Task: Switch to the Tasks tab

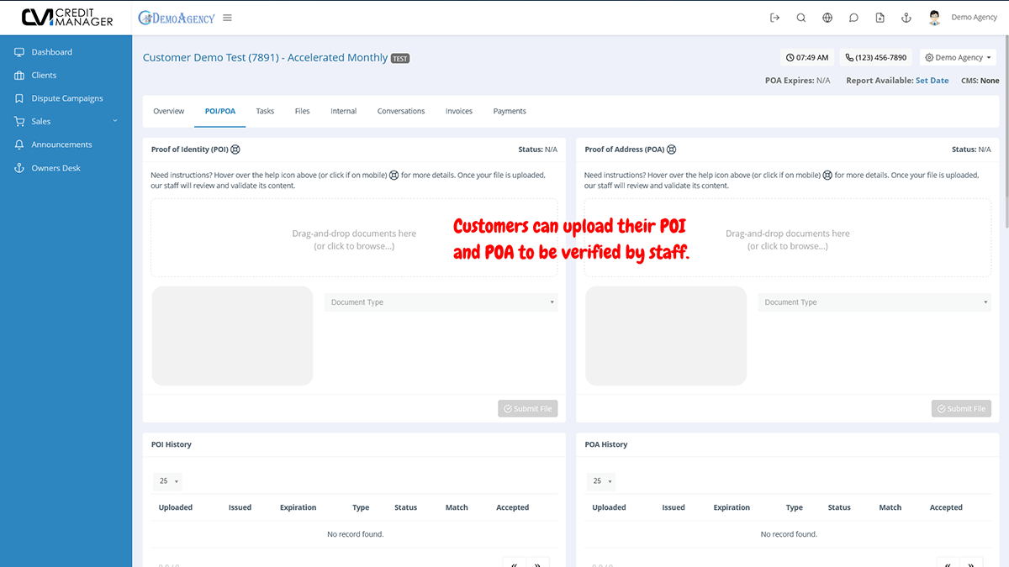Action: pos(265,111)
